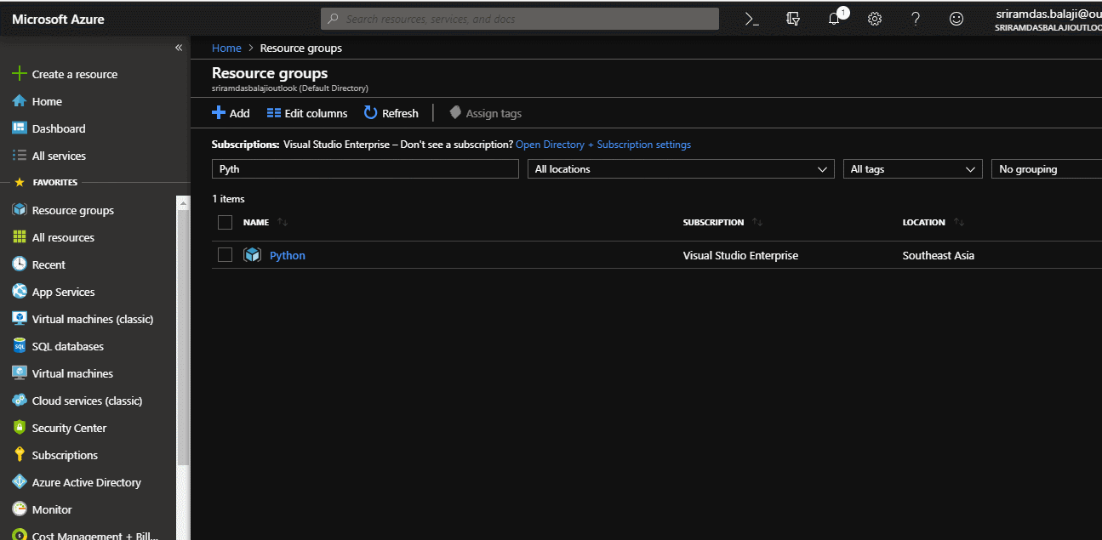
Task: Open Dashboard from the sidebar menu
Action: pos(59,128)
